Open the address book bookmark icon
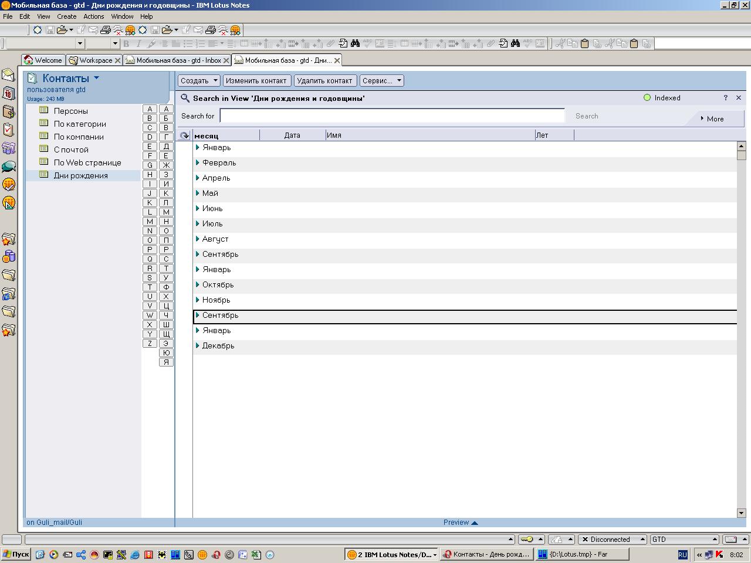The width and height of the screenshot is (751, 563). 8,111
